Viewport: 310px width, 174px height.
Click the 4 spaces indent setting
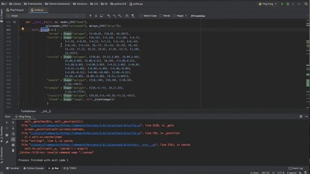click(x=292, y=173)
